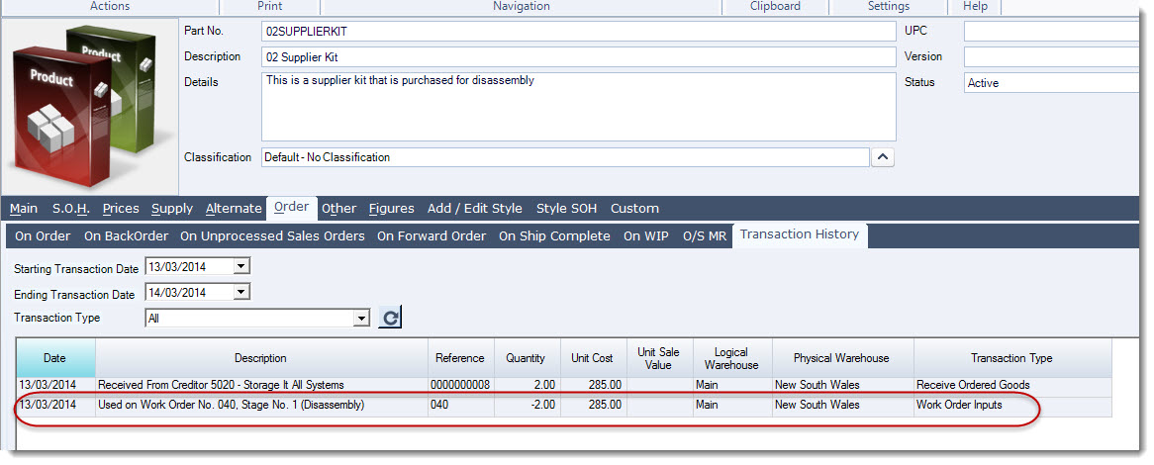Image resolution: width=1154 pixels, height=465 pixels.
Task: Sort by the Reference column header
Action: (460, 358)
